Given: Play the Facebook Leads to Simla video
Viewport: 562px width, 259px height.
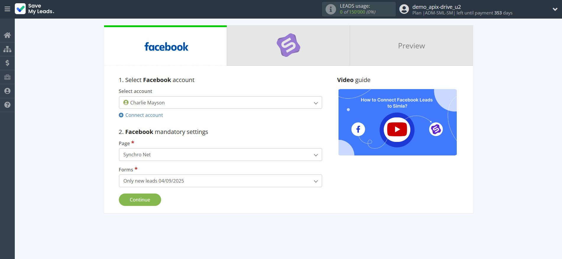Looking at the screenshot, I should (397, 129).
